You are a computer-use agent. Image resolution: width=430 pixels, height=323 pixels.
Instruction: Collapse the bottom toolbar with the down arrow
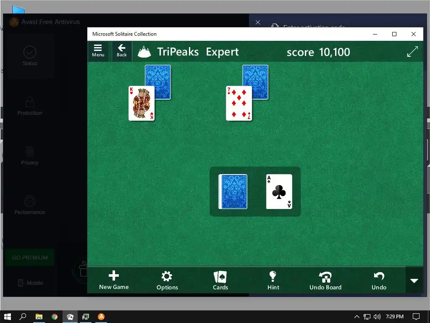pos(414,281)
